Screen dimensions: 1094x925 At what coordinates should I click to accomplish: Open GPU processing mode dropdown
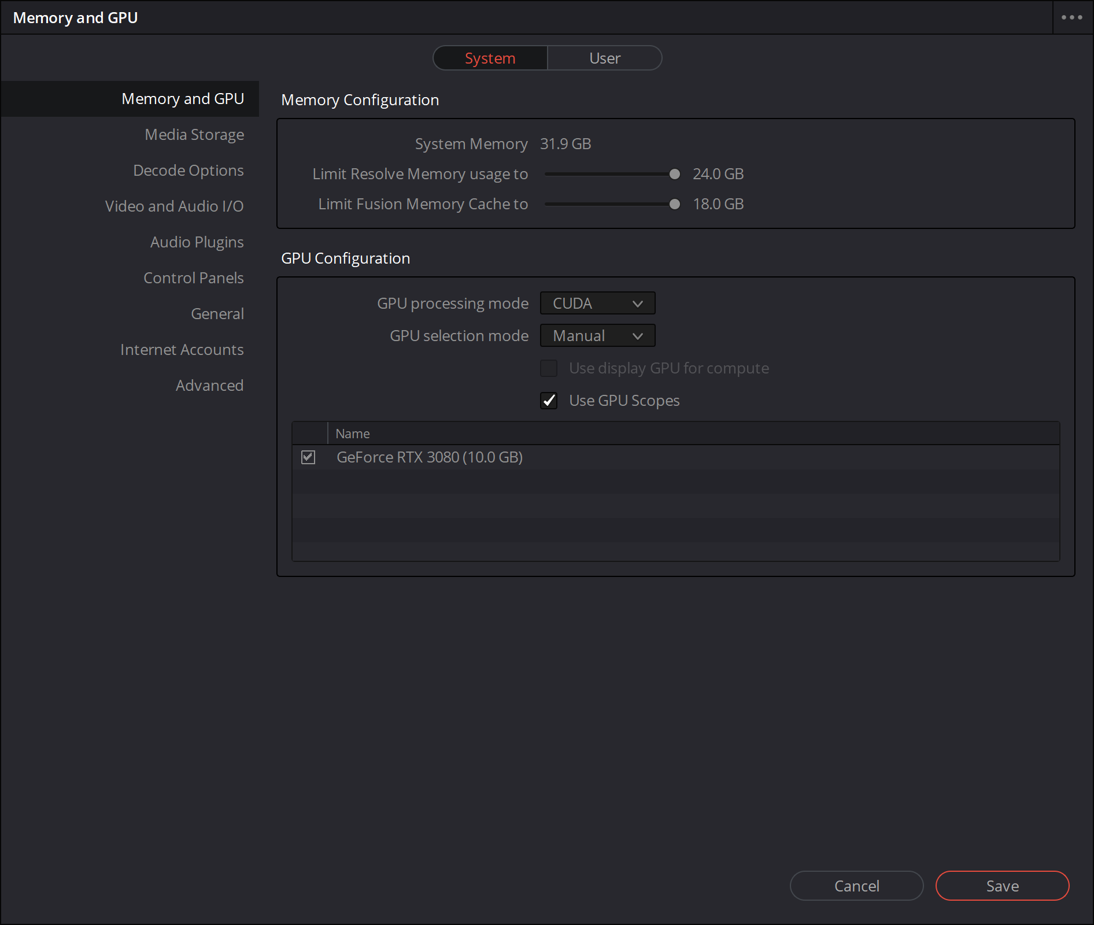597,304
